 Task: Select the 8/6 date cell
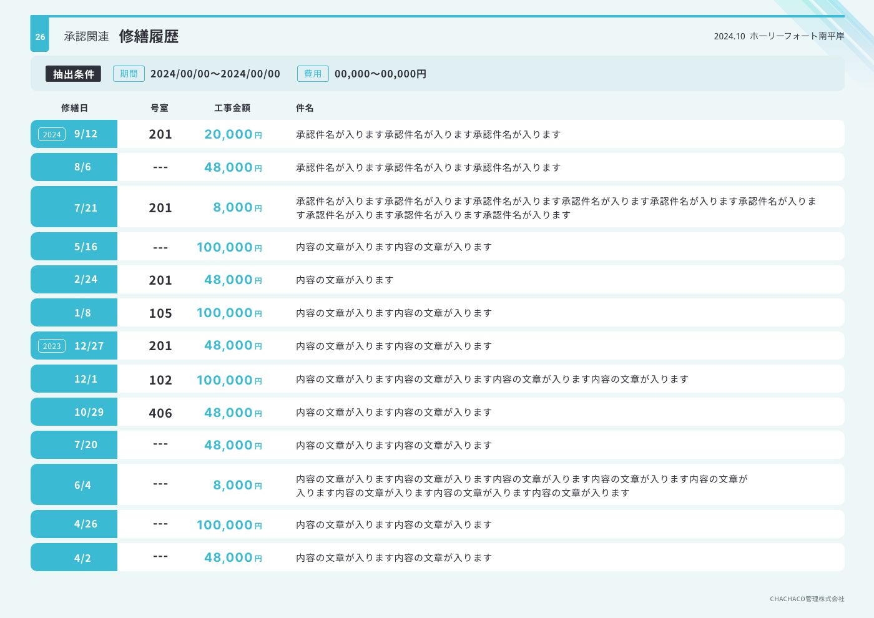(x=82, y=167)
